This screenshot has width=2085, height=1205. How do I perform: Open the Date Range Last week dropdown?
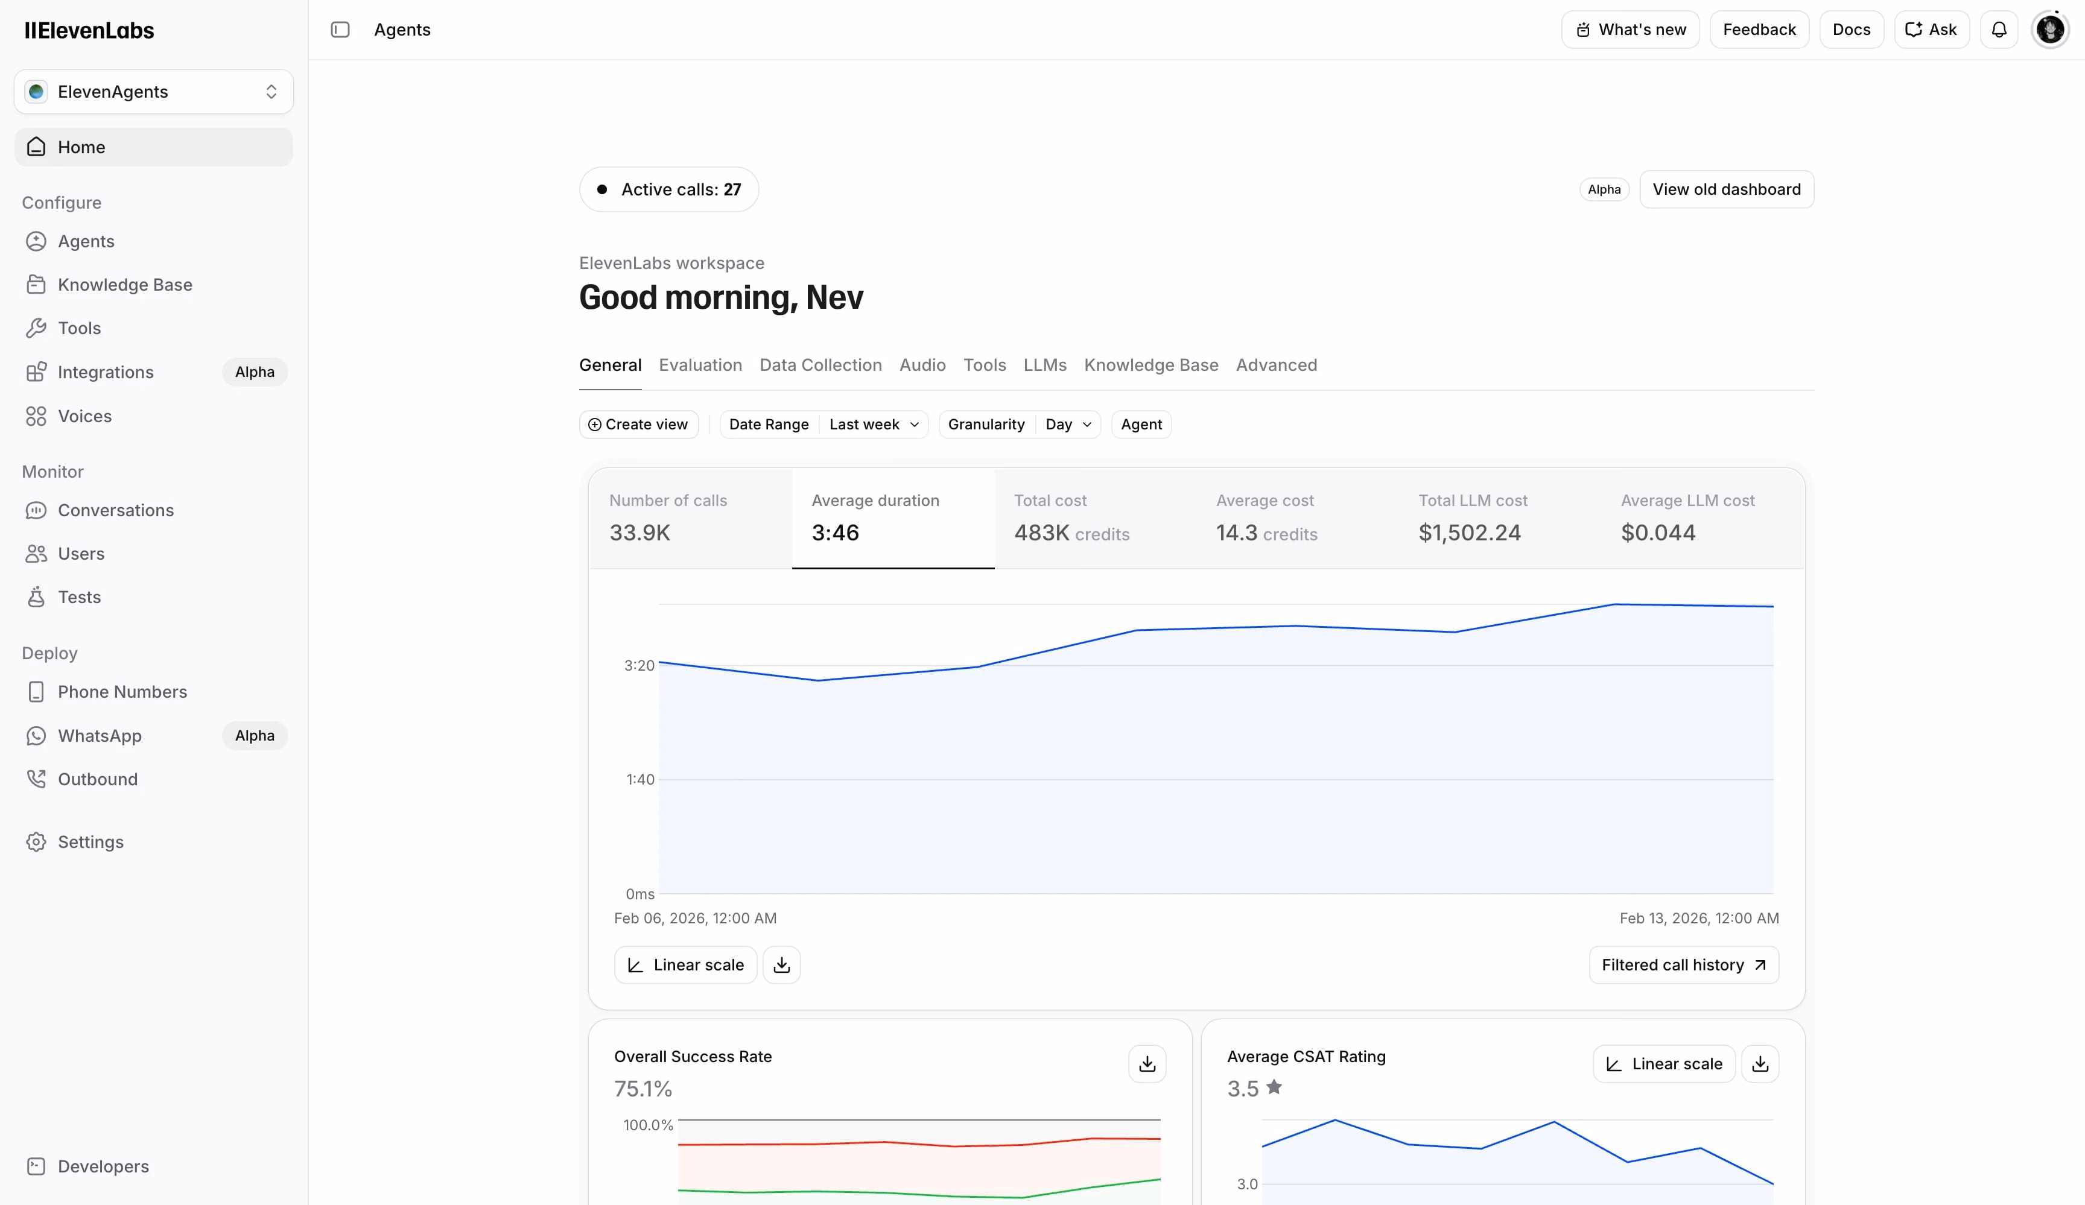tap(873, 424)
